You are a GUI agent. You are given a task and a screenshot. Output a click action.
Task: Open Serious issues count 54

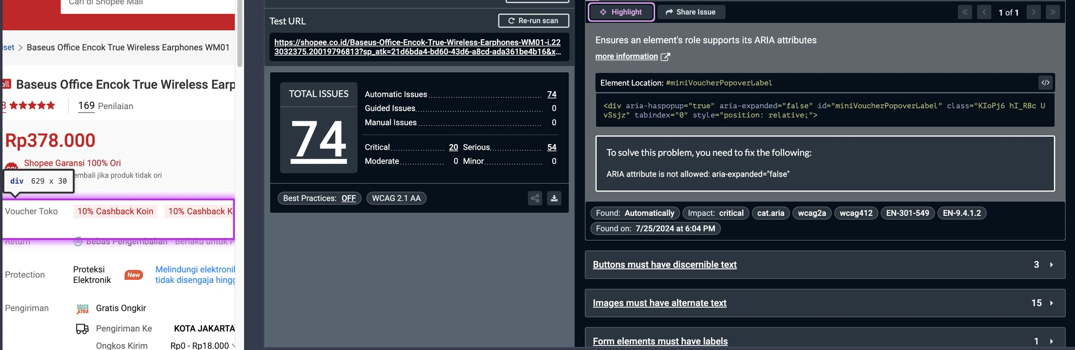(552, 147)
